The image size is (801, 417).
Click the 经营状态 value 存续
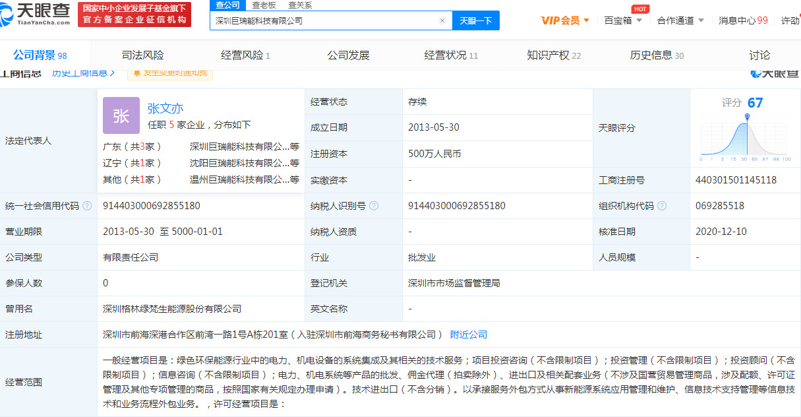click(417, 102)
